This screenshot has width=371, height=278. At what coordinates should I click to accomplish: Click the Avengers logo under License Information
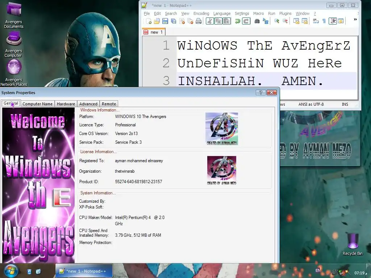click(x=222, y=170)
